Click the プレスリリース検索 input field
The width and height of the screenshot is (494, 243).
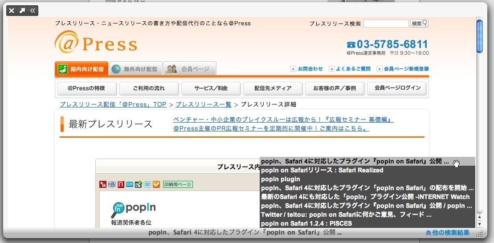tap(386, 24)
